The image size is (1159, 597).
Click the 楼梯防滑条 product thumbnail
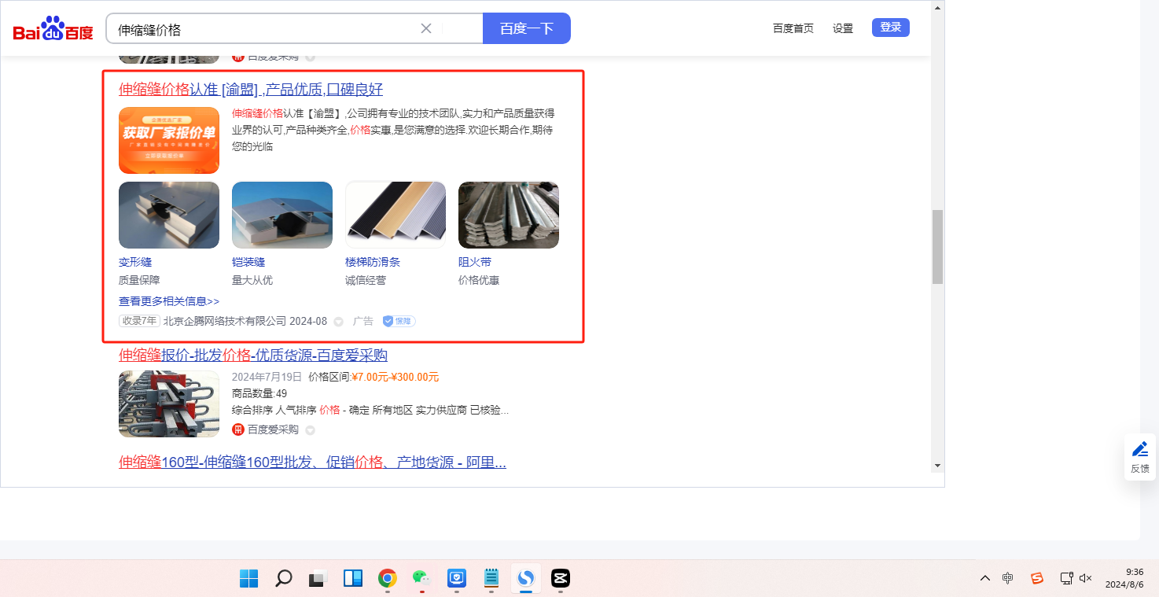click(396, 215)
